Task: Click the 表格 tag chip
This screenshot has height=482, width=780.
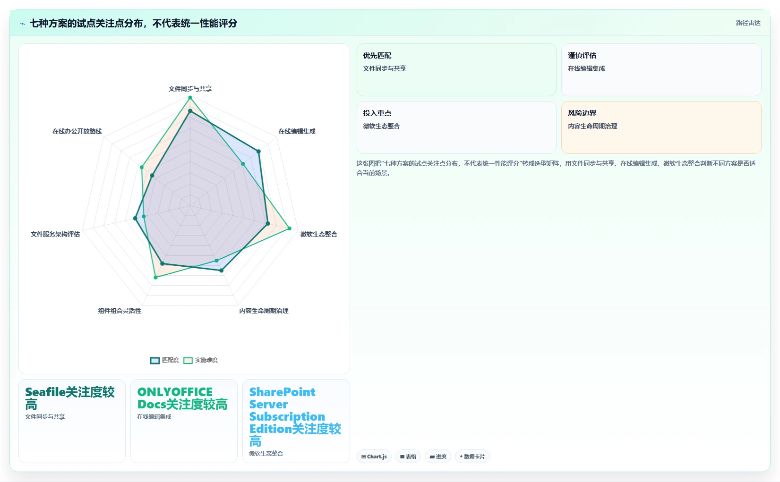Action: 408,457
